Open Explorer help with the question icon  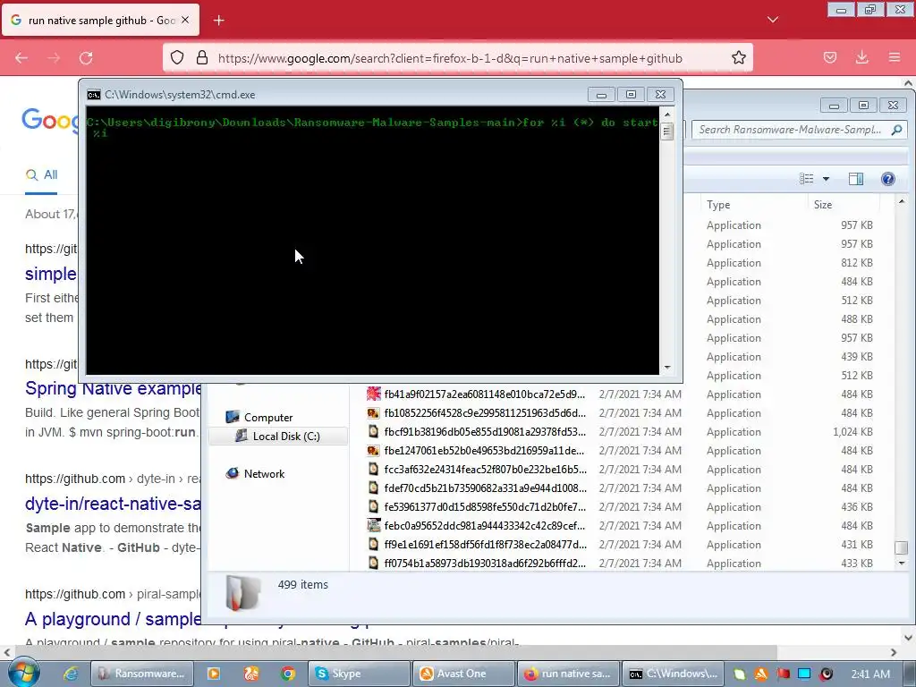coord(888,179)
